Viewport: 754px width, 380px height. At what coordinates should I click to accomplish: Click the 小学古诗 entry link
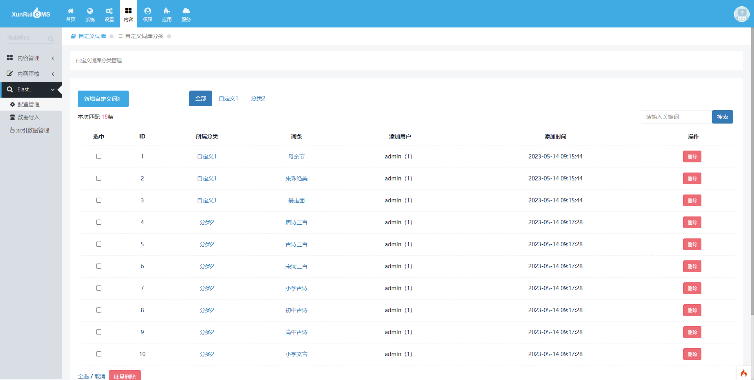click(296, 288)
